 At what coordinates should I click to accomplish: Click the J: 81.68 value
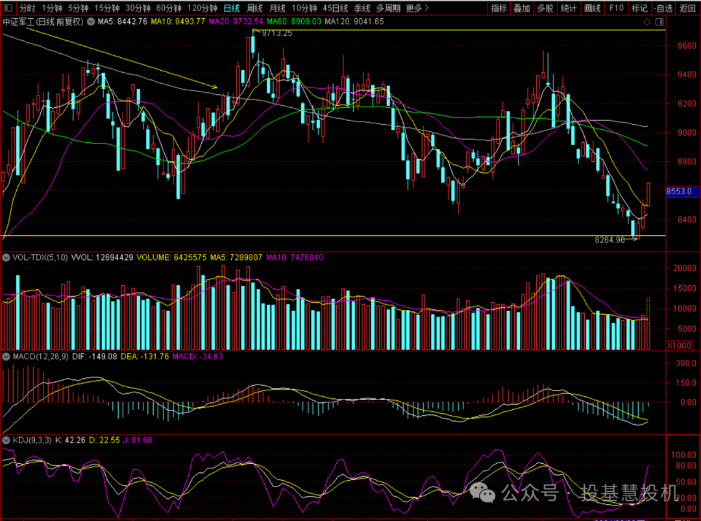tap(138, 440)
